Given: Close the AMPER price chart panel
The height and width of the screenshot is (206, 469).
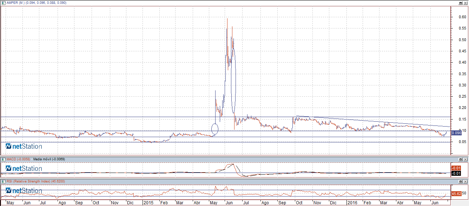Looking at the screenshot, I should point(465,3).
